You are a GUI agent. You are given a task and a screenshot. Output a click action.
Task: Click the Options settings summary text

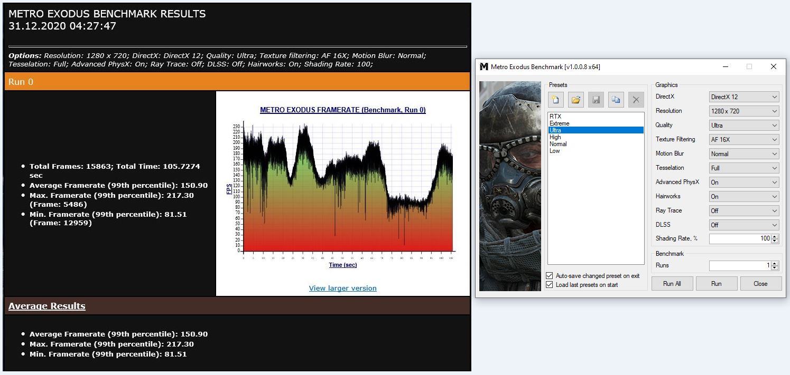217,60
